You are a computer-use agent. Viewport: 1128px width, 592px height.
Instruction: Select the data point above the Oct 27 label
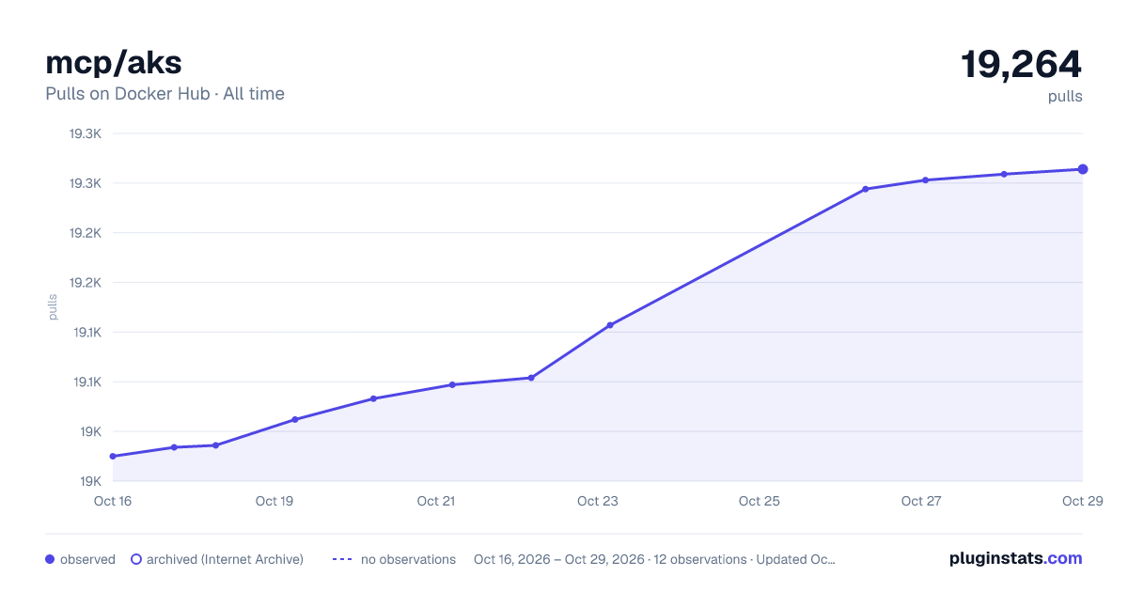[926, 180]
